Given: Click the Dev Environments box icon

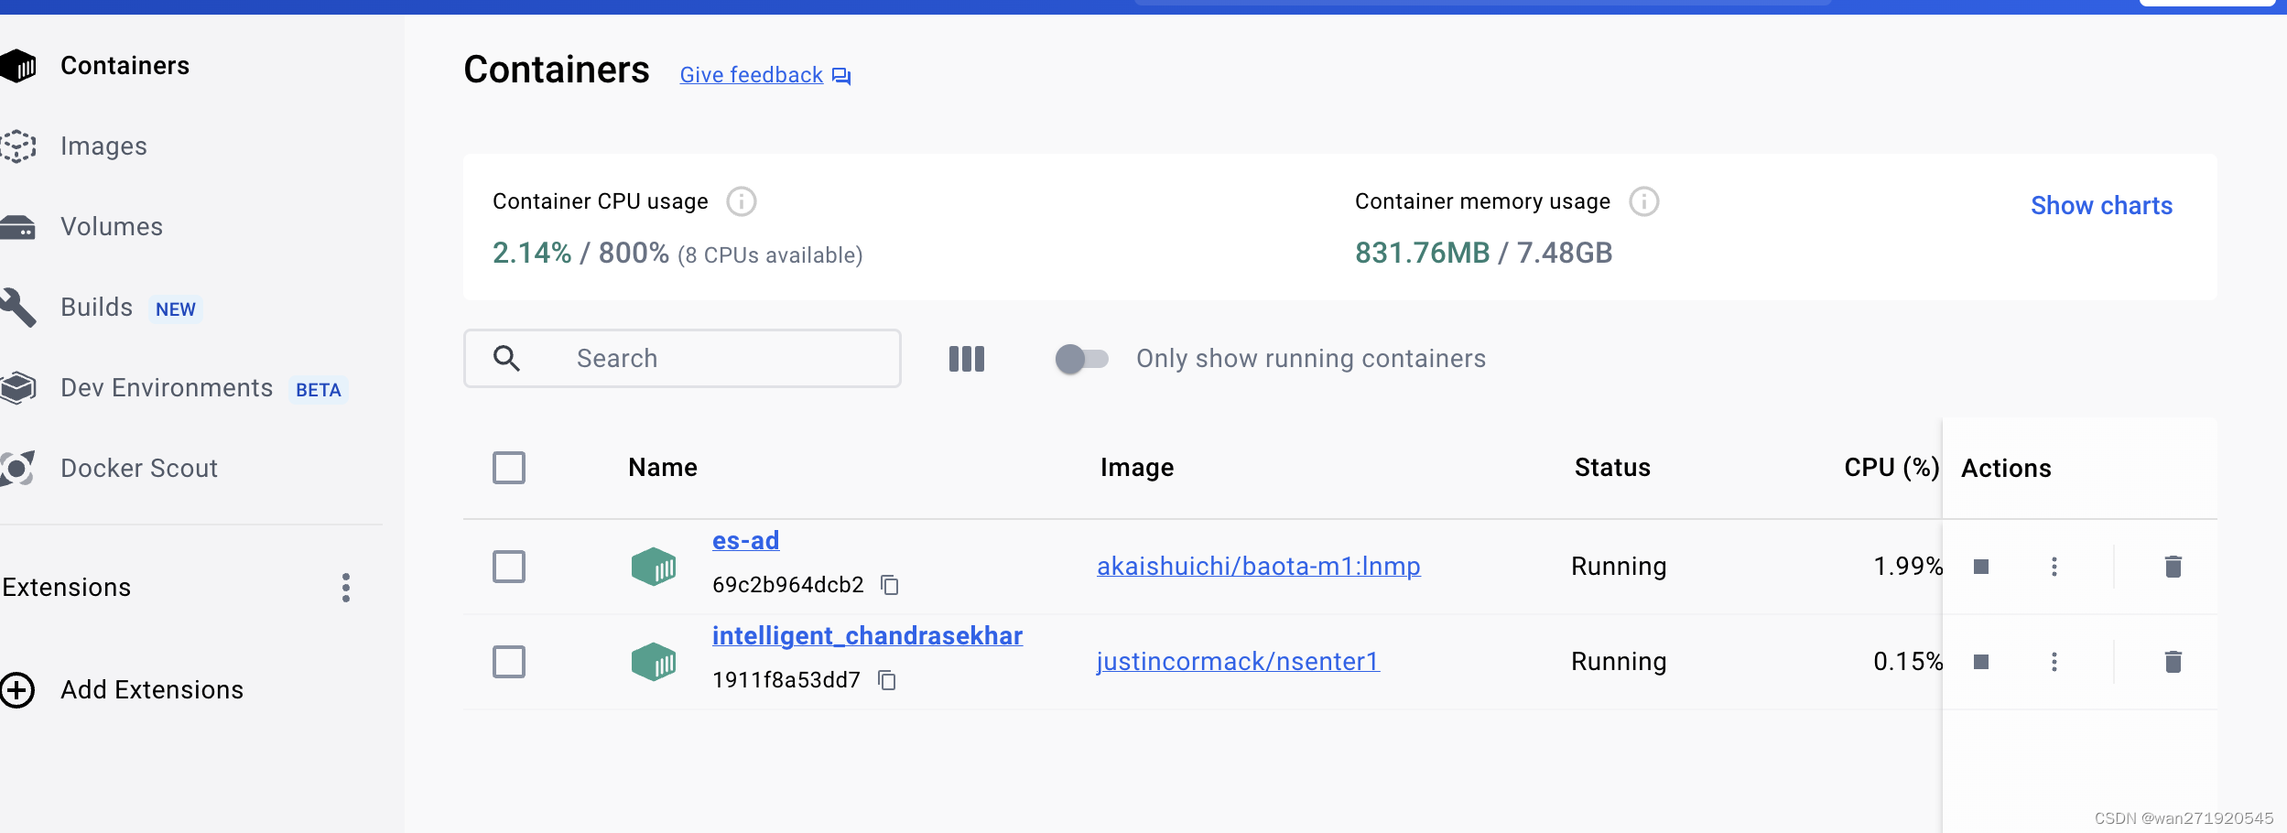Looking at the screenshot, I should tap(17, 388).
